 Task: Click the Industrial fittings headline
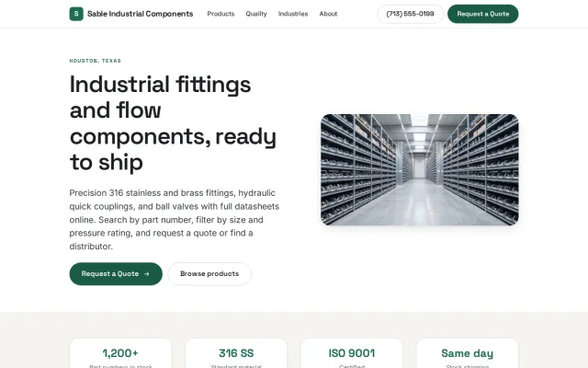tap(173, 123)
